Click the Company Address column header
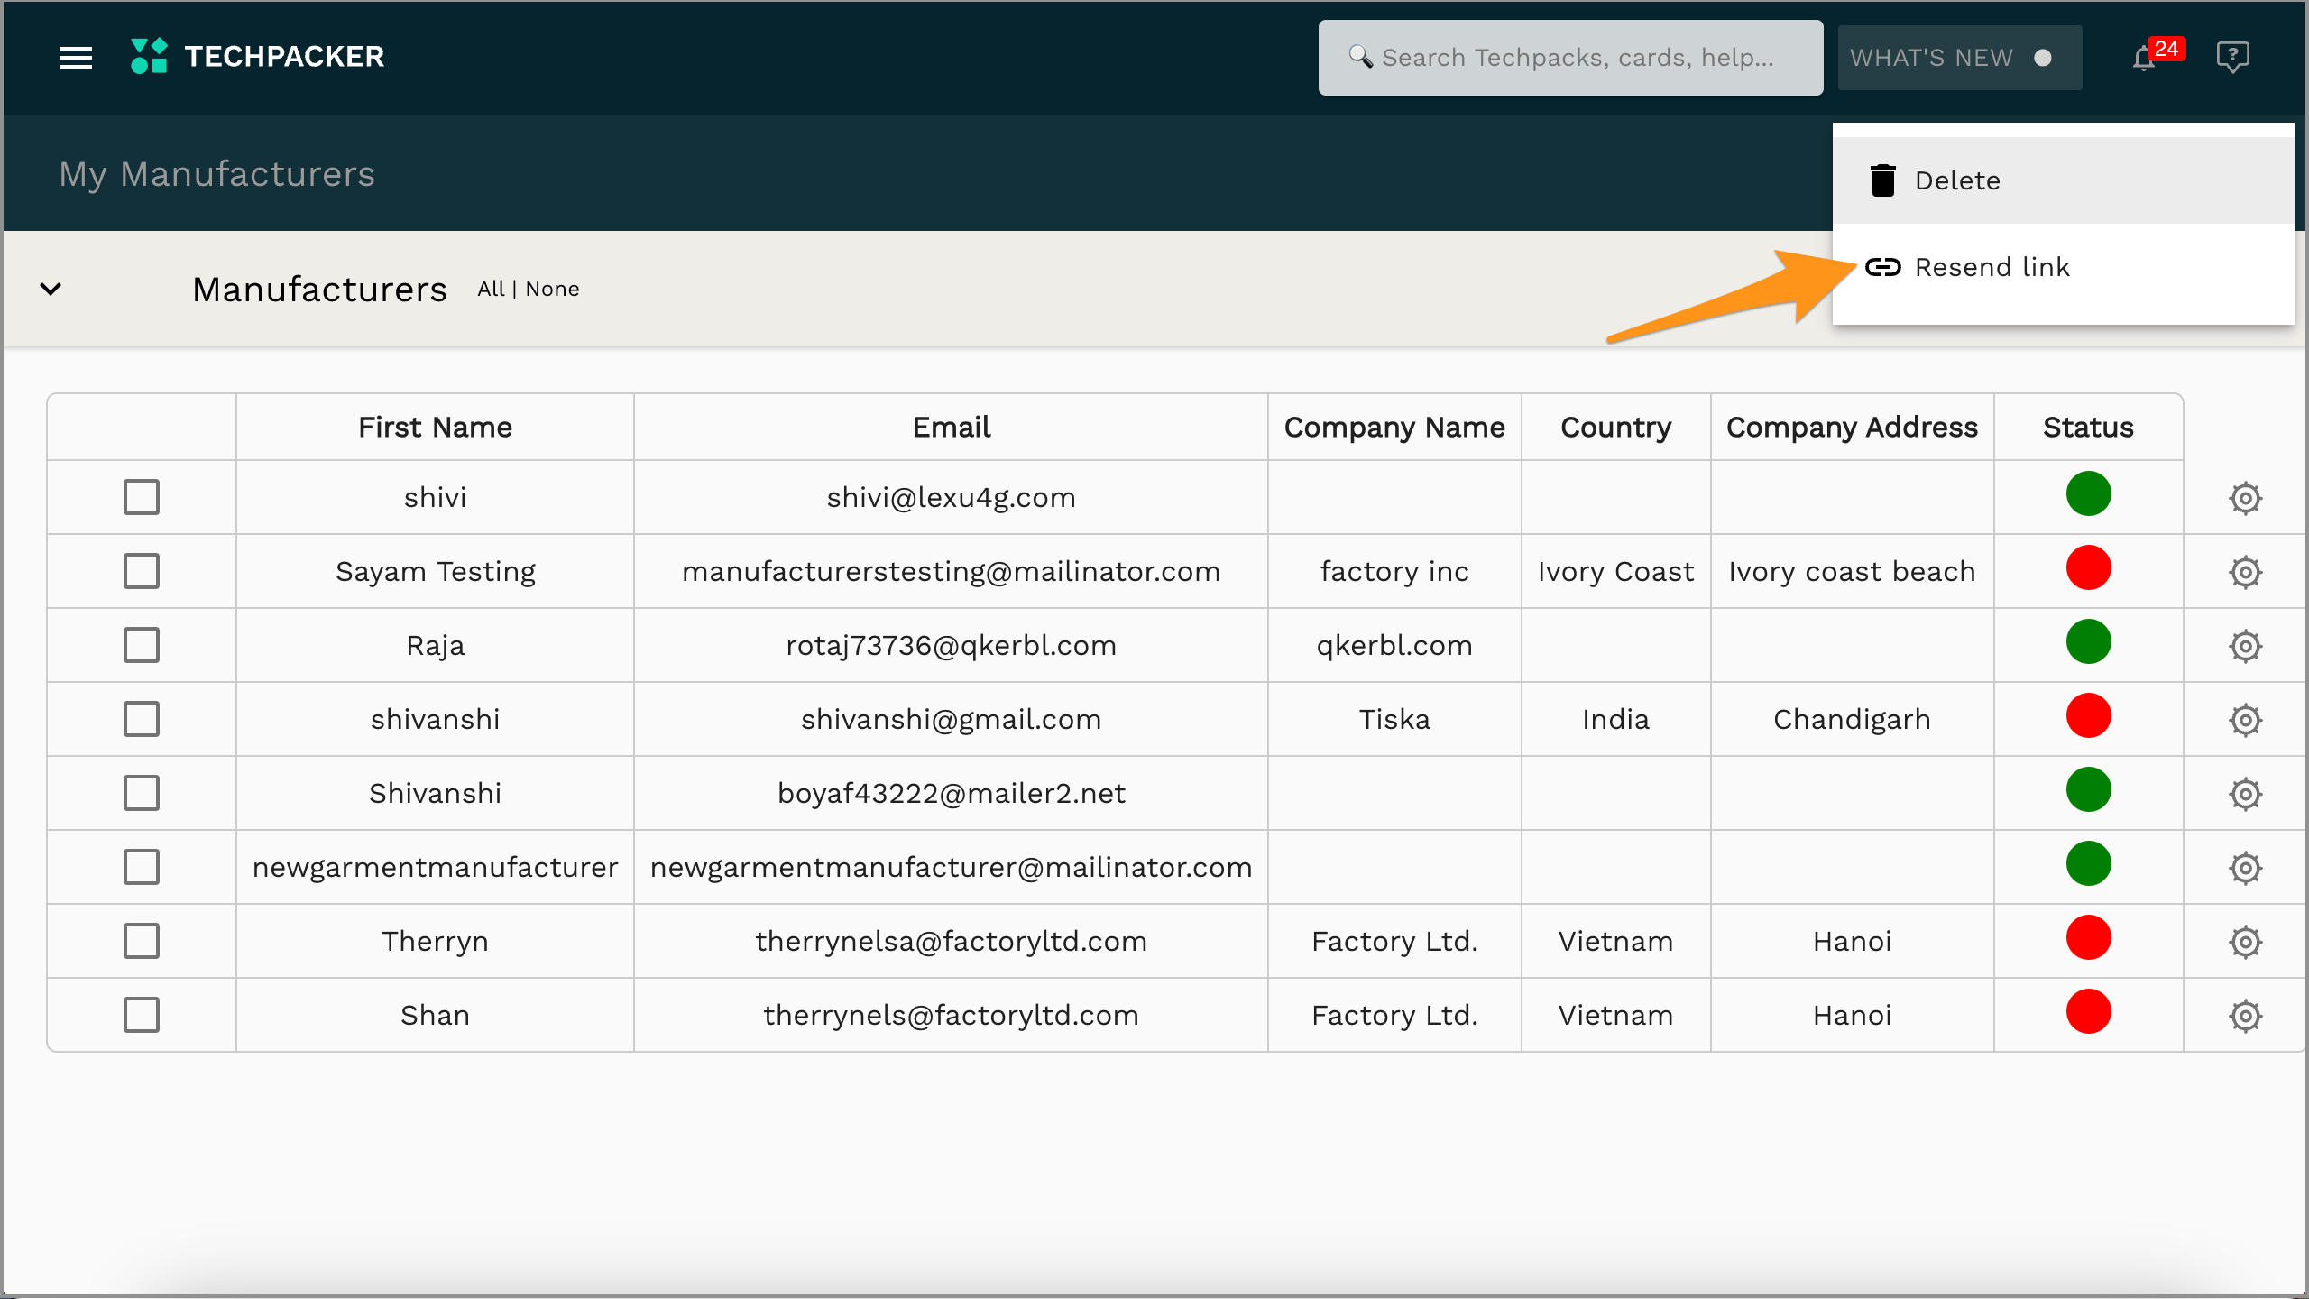The width and height of the screenshot is (2309, 1299). coord(1852,427)
